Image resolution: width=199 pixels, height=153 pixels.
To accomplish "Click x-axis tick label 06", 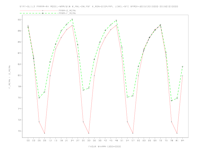I will [x=39, y=140].
